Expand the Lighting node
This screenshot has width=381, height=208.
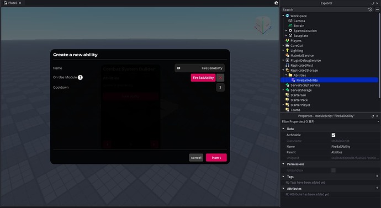tap(283, 50)
